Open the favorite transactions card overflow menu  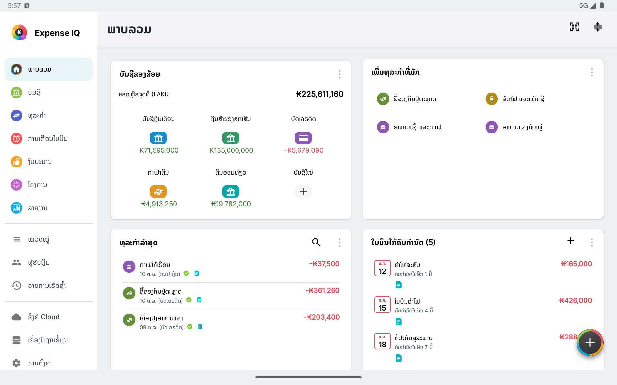click(592, 72)
